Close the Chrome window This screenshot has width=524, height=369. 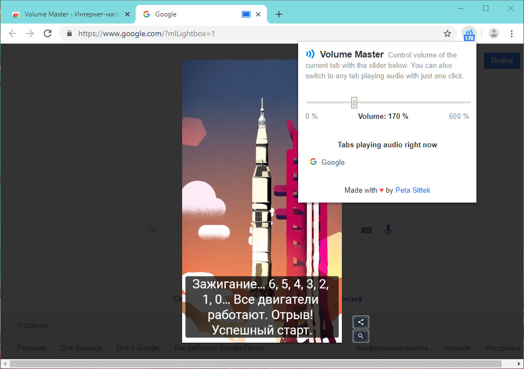pyautogui.click(x=511, y=8)
